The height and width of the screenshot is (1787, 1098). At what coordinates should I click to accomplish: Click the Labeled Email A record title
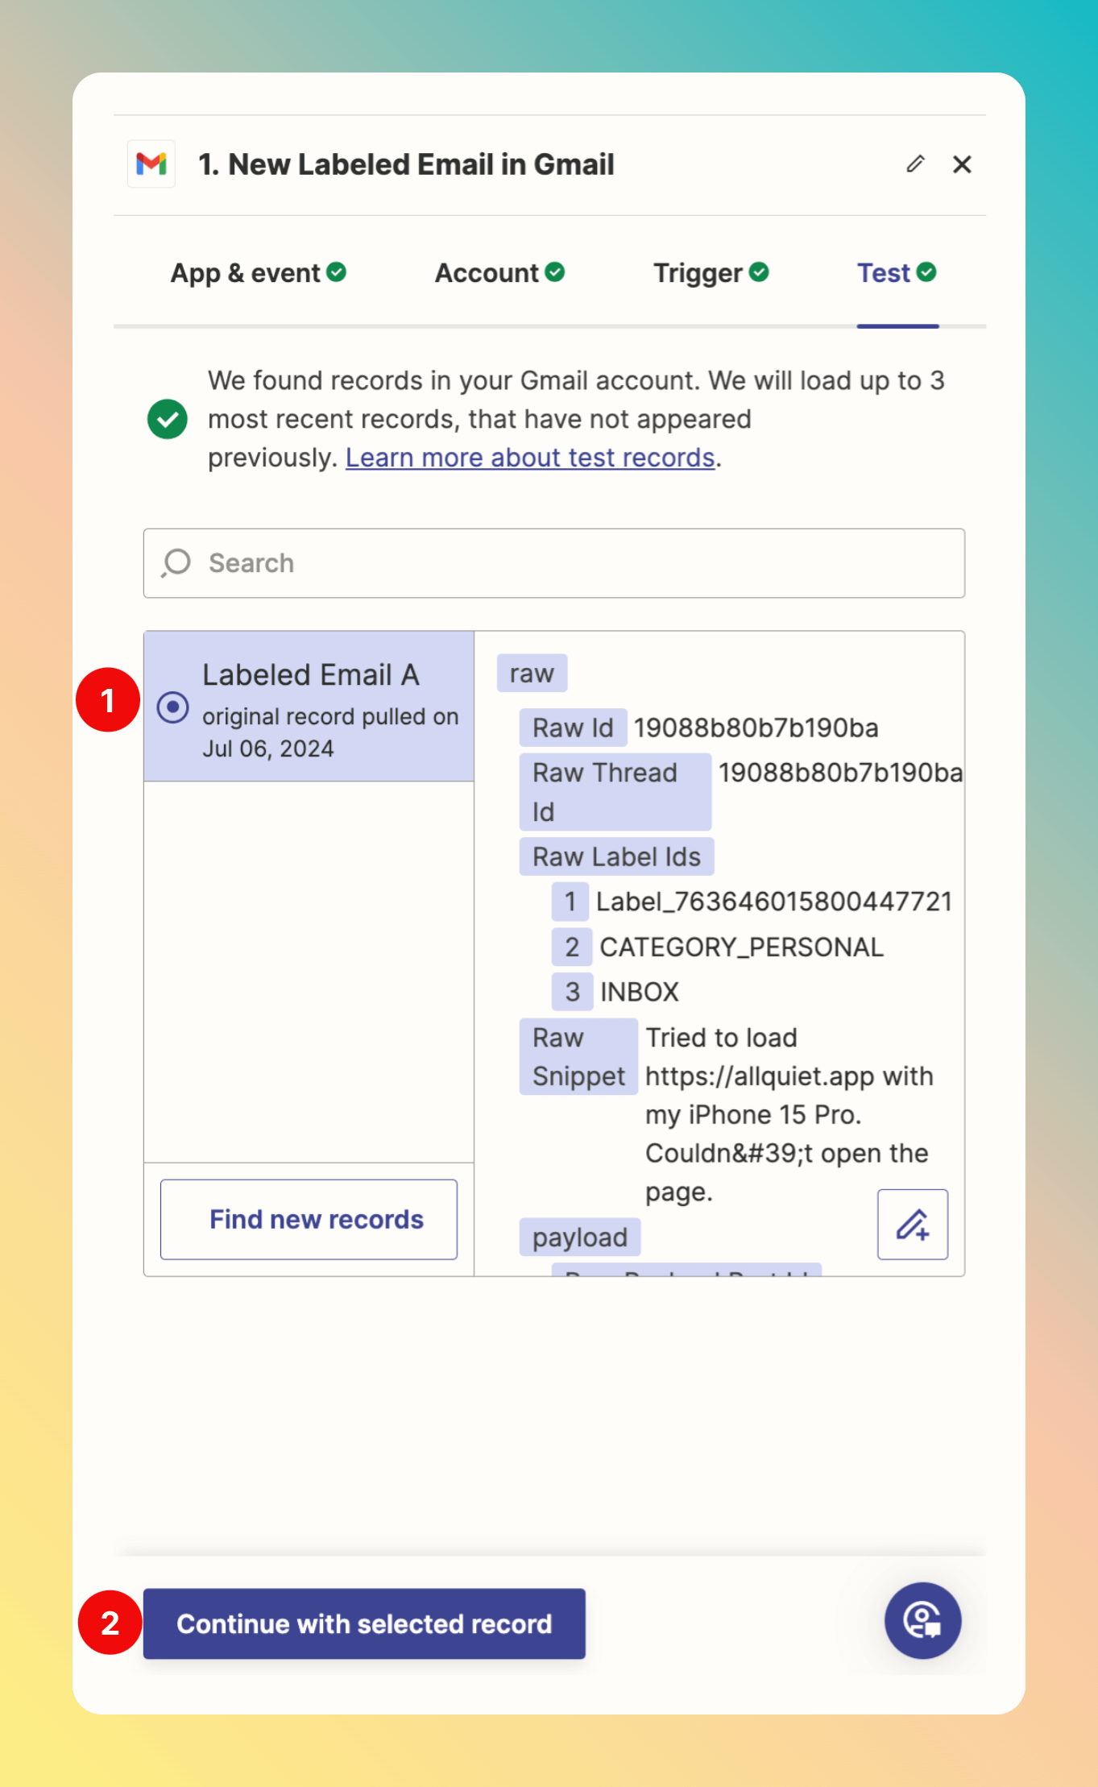coord(311,675)
